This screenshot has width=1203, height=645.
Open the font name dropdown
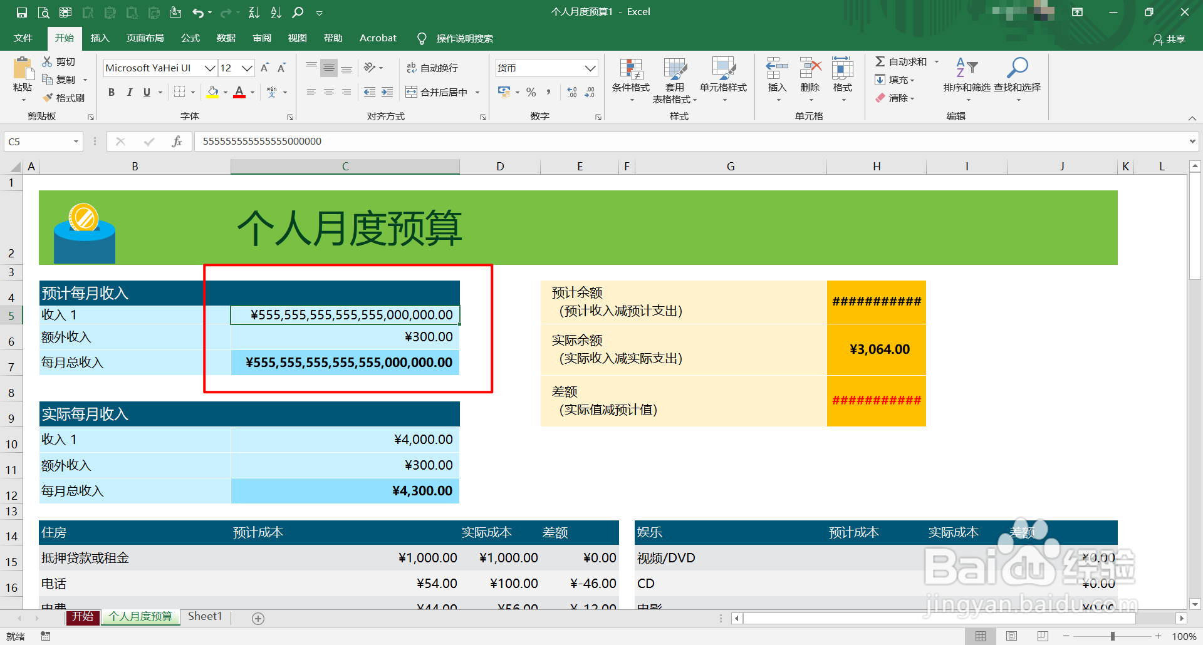click(x=209, y=68)
